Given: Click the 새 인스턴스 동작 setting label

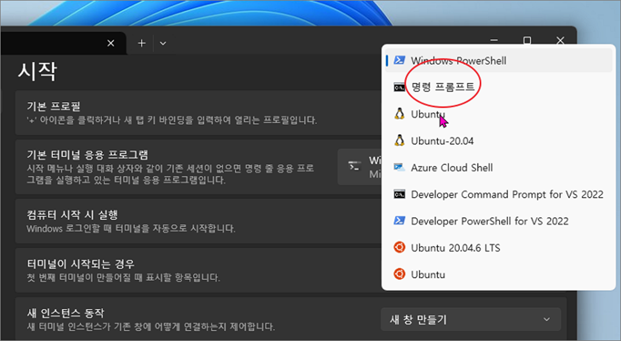Looking at the screenshot, I should point(65,313).
